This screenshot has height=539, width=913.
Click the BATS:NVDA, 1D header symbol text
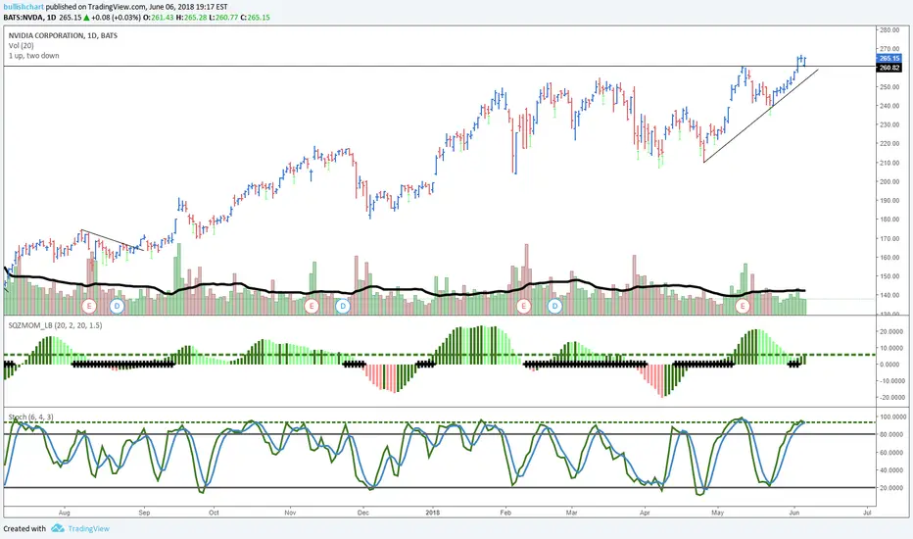(x=29, y=18)
